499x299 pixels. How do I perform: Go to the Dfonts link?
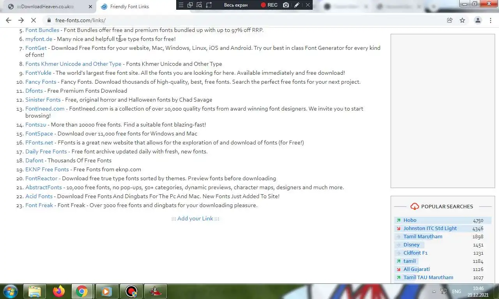coord(34,91)
